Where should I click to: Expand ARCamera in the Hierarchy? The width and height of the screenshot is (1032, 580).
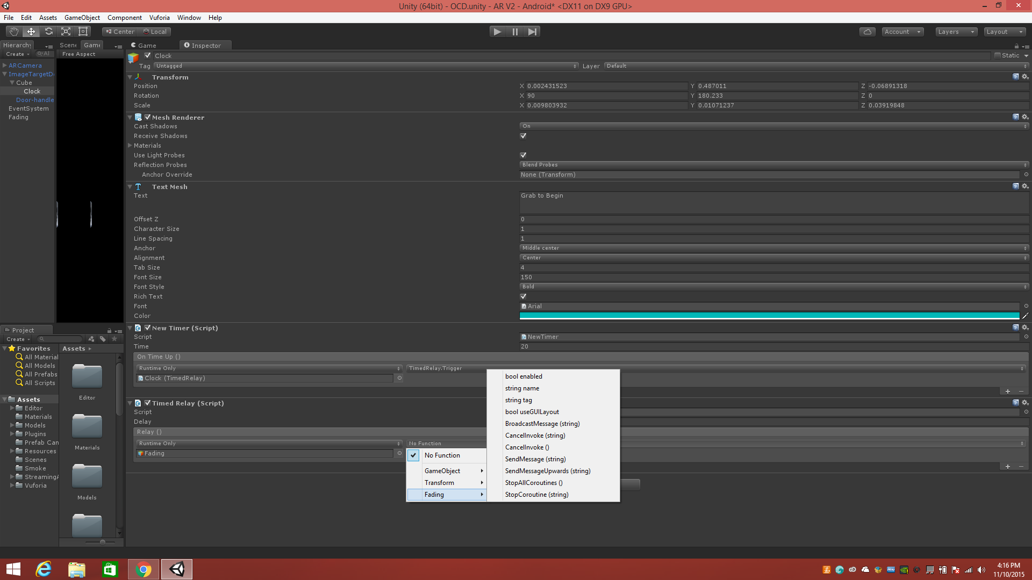[x=5, y=66]
